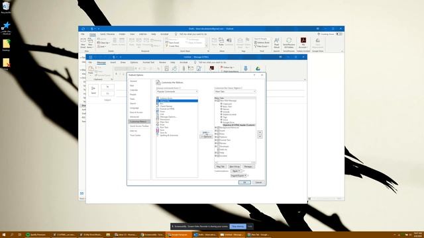Expand Clipboard group in tree
Image resolution: width=424 pixels, height=238 pixels.
(221, 104)
